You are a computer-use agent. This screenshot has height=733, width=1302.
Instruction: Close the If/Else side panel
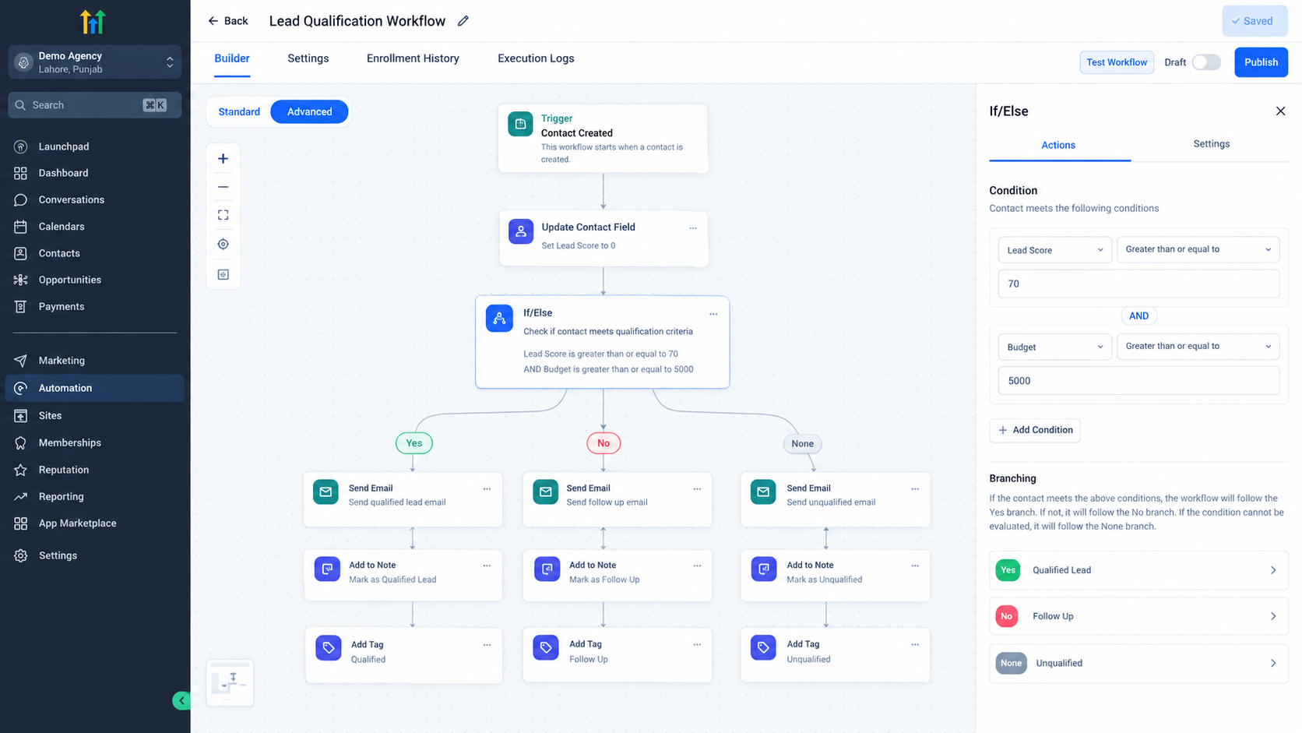1280,111
